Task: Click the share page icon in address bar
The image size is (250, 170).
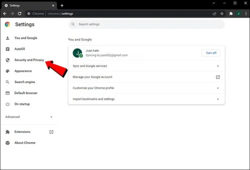Action: pos(214,14)
